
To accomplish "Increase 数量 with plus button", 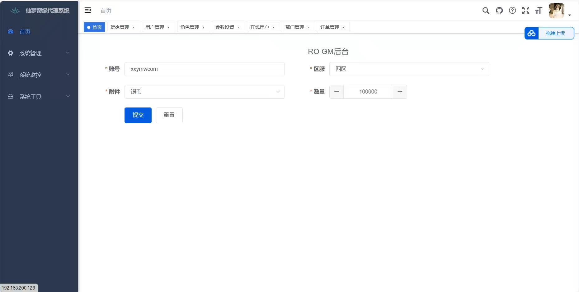I will (400, 92).
